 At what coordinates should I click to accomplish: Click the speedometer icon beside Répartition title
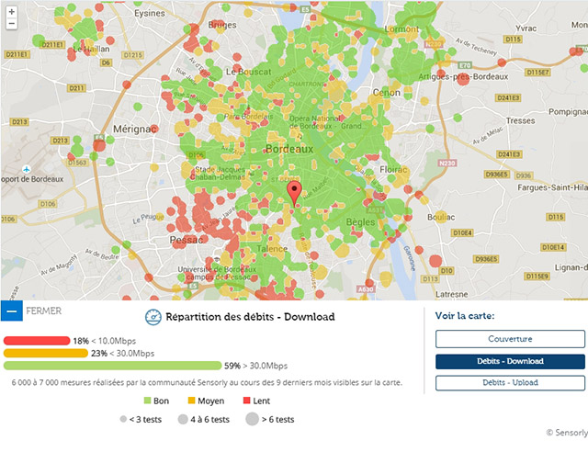pyautogui.click(x=153, y=317)
